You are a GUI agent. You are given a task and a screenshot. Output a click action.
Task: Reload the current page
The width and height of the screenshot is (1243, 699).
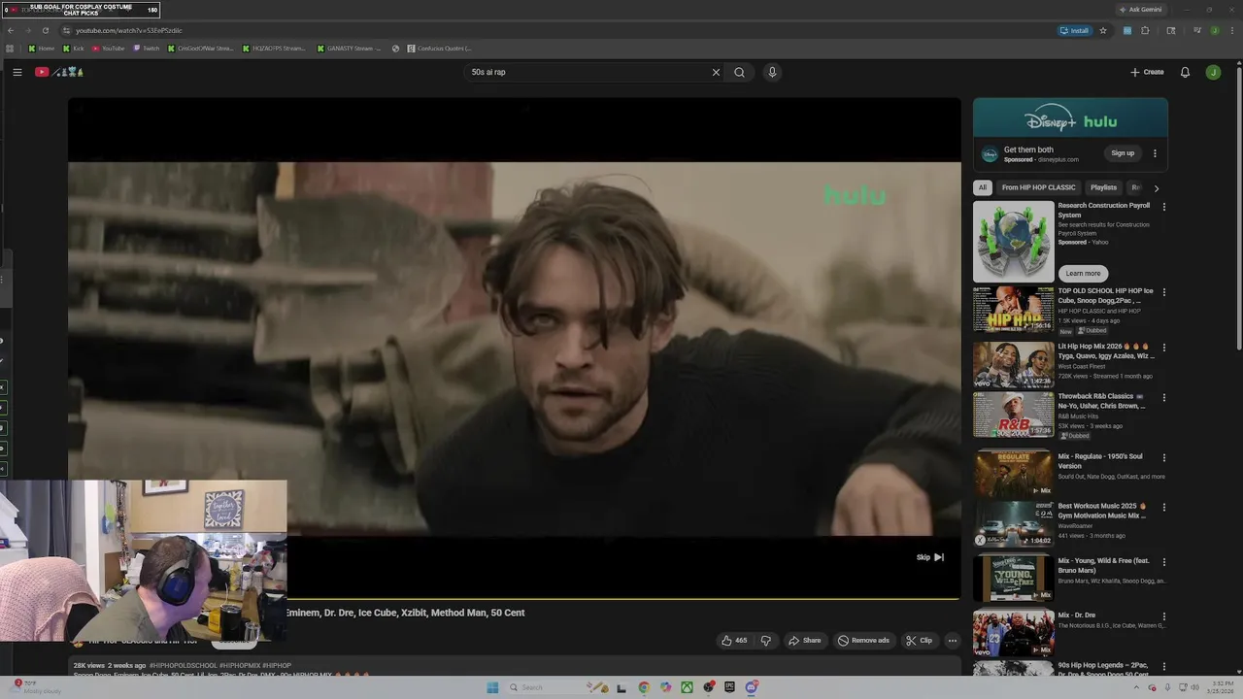point(45,30)
